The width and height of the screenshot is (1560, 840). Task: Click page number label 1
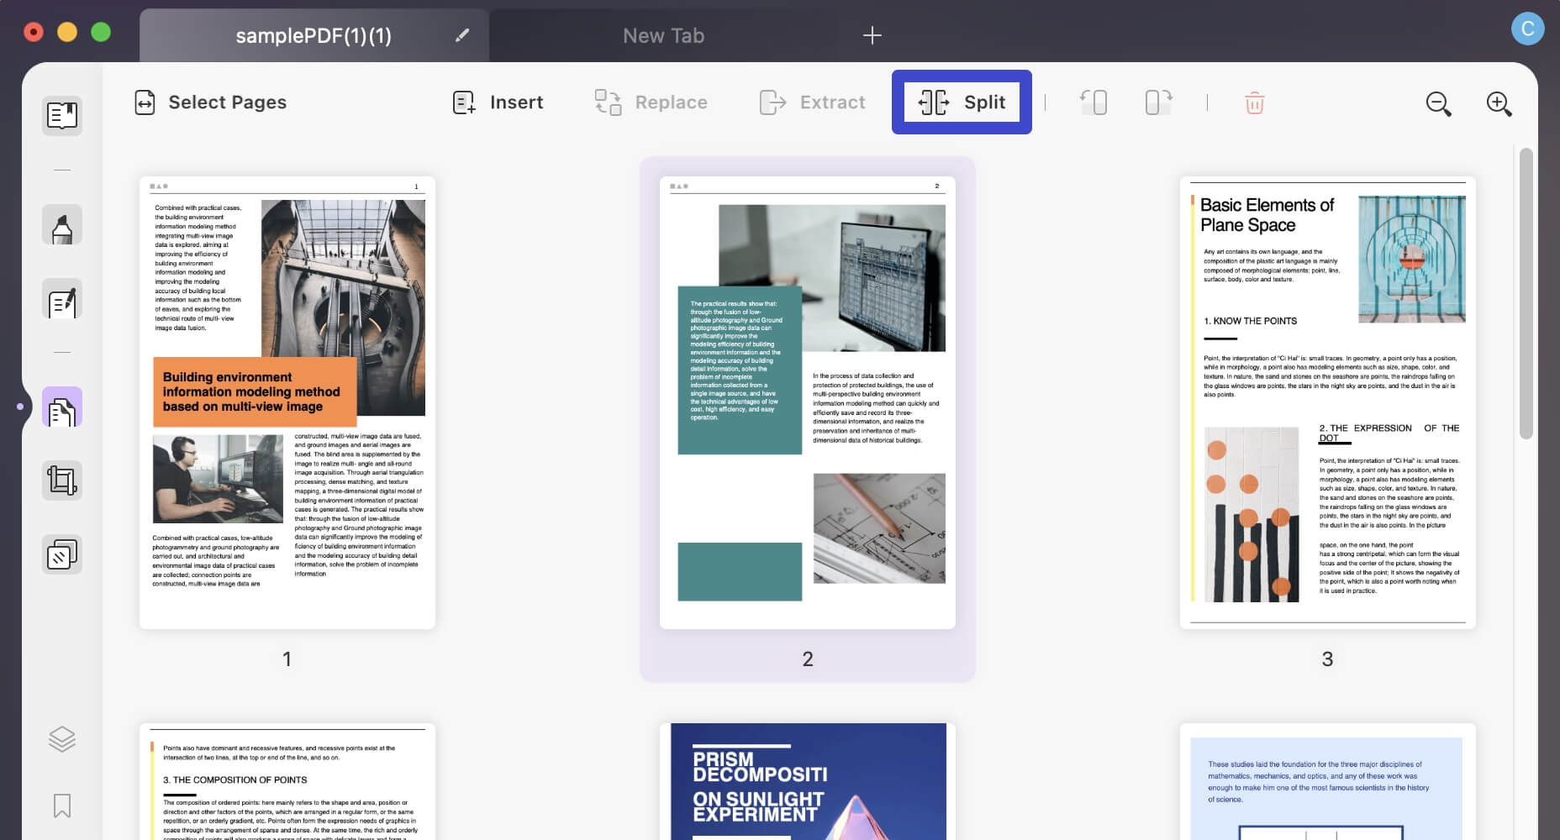coord(287,659)
